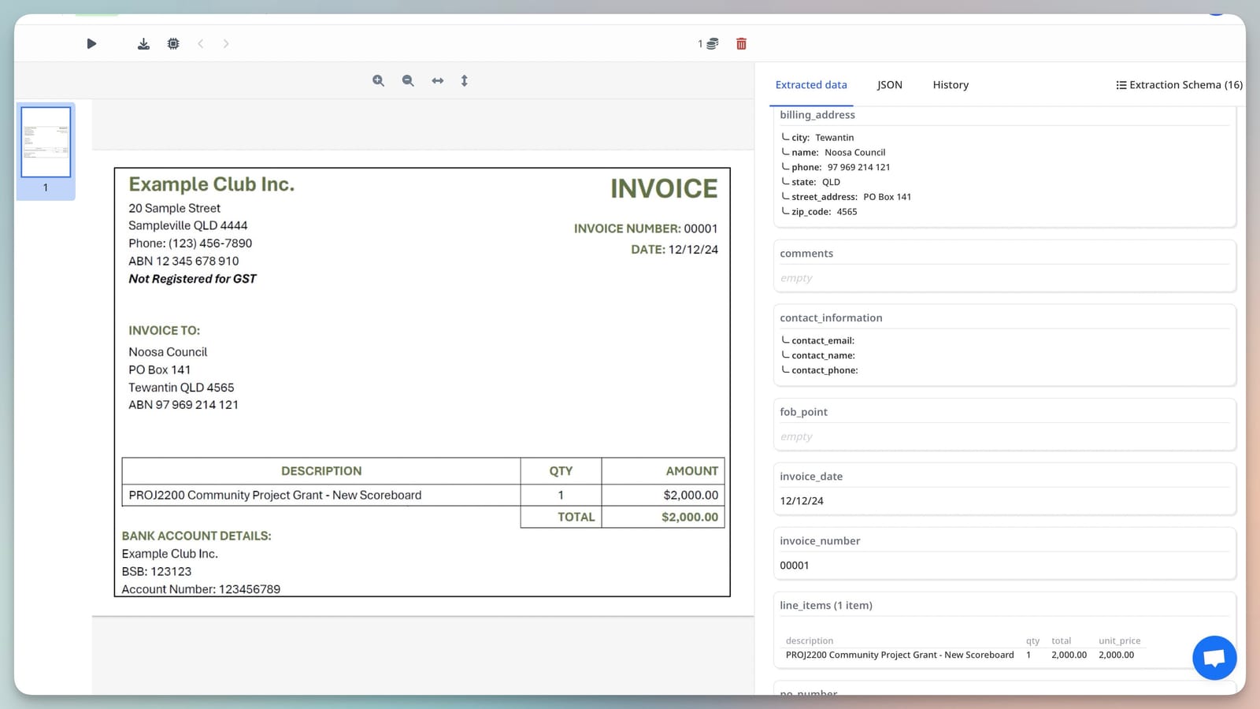Viewport: 1260px width, 709px height.
Task: Check remaining credits via coin stack icon
Action: pyautogui.click(x=710, y=43)
